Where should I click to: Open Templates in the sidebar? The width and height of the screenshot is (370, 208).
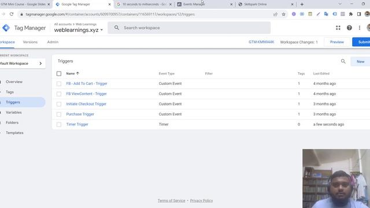coord(14,133)
